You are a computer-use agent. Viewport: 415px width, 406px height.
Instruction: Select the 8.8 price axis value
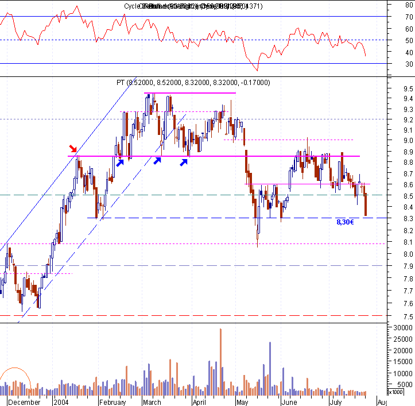(408, 162)
